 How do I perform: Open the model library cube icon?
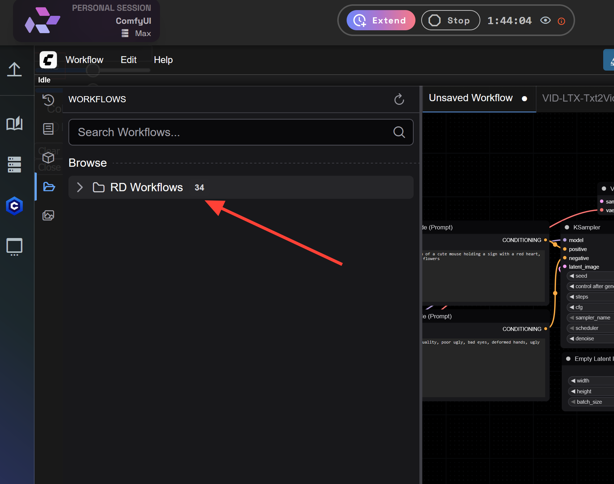pos(49,157)
